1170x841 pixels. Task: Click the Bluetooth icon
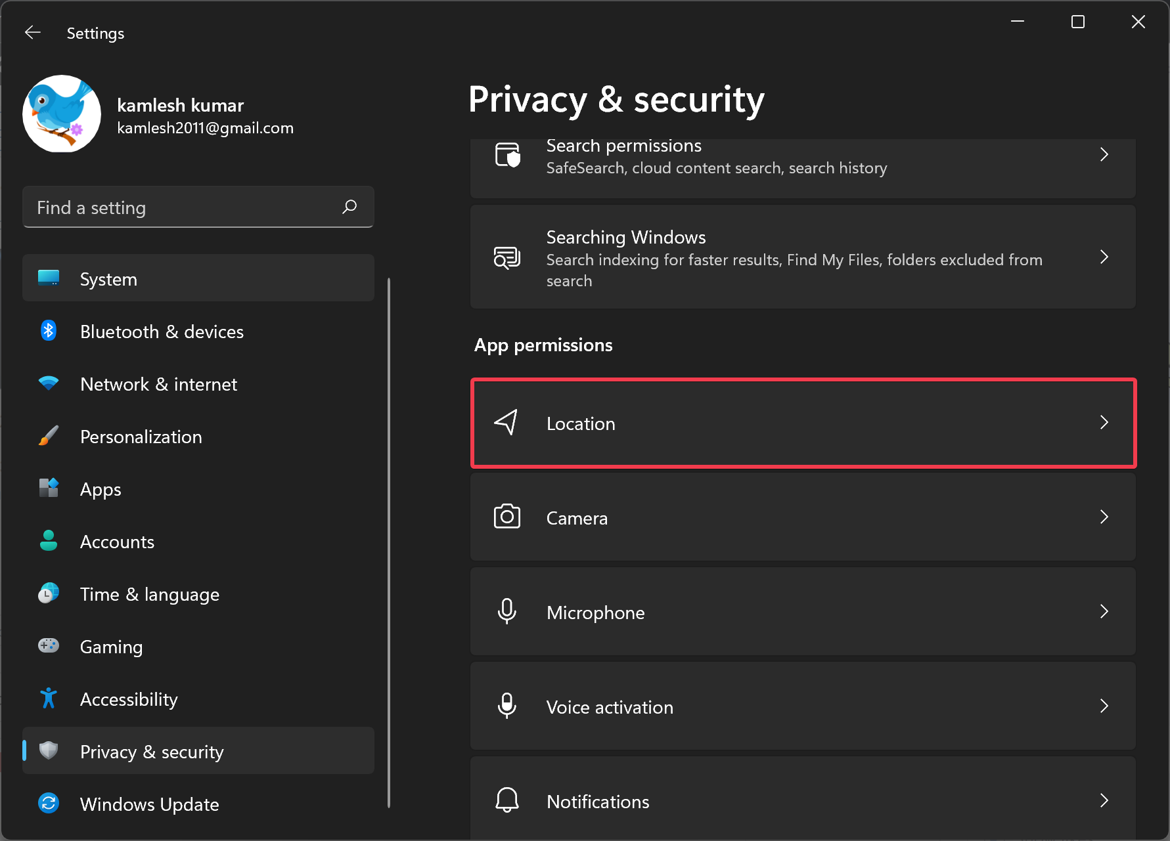[x=49, y=330]
